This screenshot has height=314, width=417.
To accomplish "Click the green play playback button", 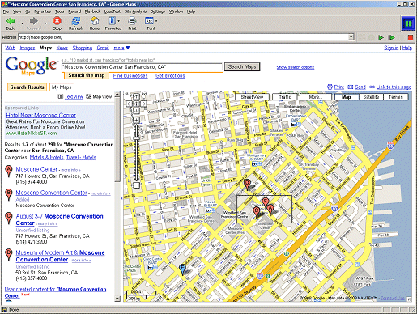I will [x=381, y=37].
